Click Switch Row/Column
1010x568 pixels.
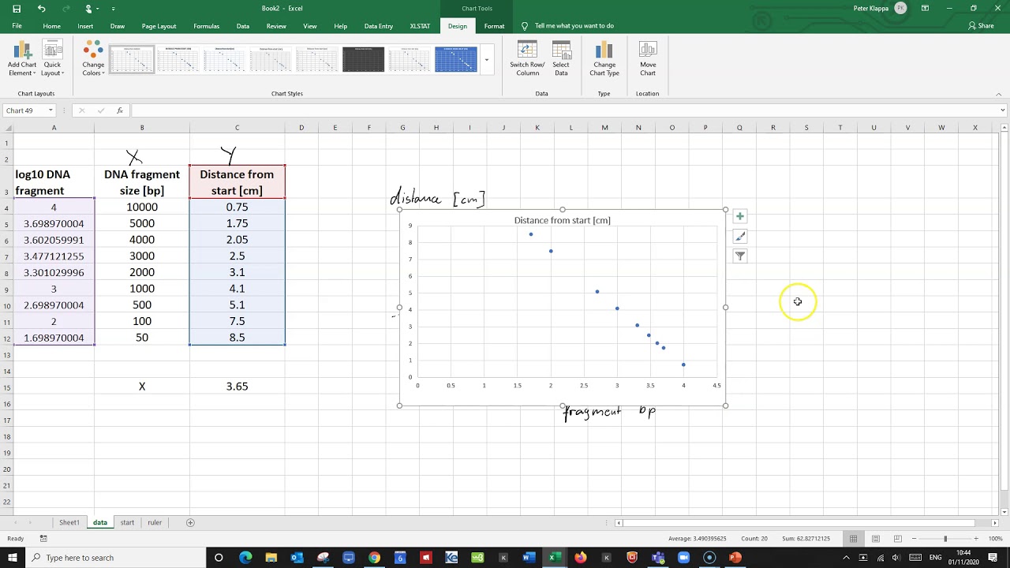tap(527, 58)
